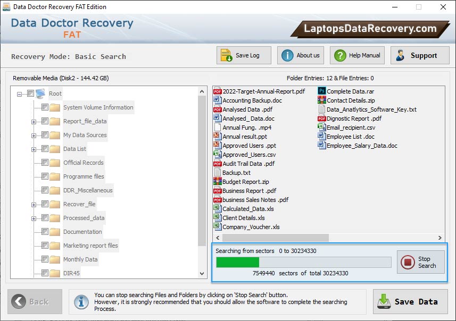Click the Accounting Backup.doc Word icon

point(218,100)
